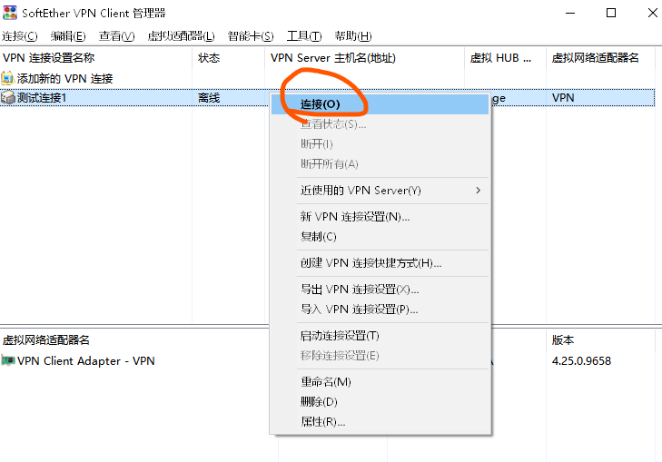Select 新 VPN 连接设置(N)... menu entry
The image size is (662, 462).
tap(380, 216)
